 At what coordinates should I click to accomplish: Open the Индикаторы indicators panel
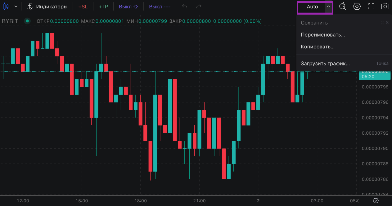click(47, 7)
